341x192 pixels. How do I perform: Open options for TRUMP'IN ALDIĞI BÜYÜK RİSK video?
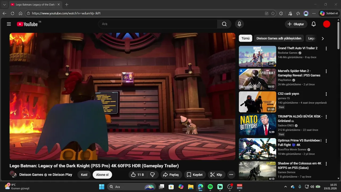326,117
